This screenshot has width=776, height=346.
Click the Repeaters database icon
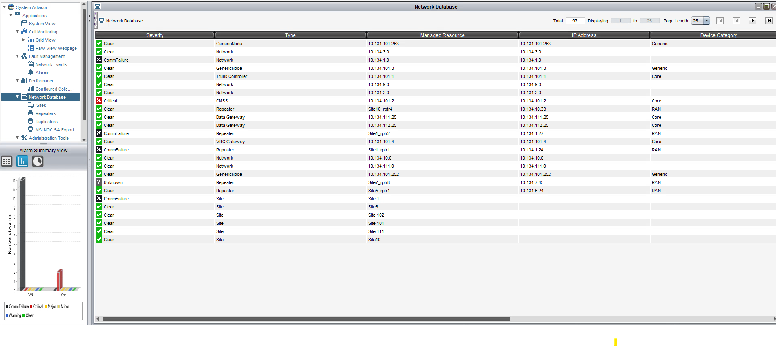tap(31, 113)
